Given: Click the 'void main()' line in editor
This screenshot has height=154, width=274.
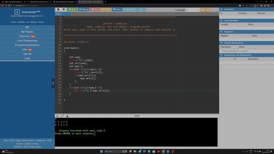Looking at the screenshot, I should tap(71, 48).
